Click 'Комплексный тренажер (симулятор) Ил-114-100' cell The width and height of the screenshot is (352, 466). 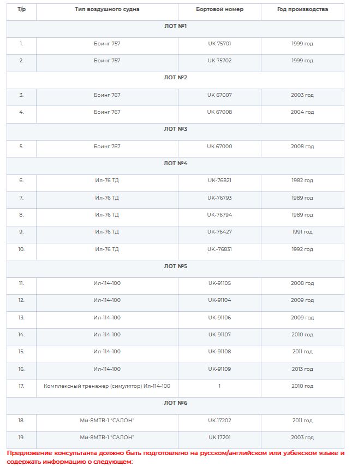(x=107, y=386)
